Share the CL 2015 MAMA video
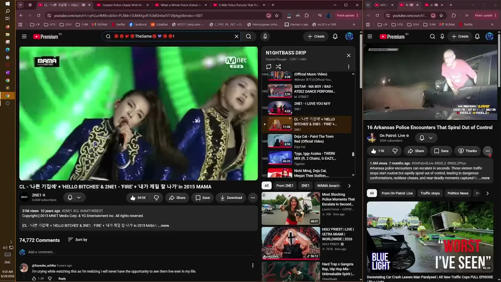501x282 pixels. (177, 198)
